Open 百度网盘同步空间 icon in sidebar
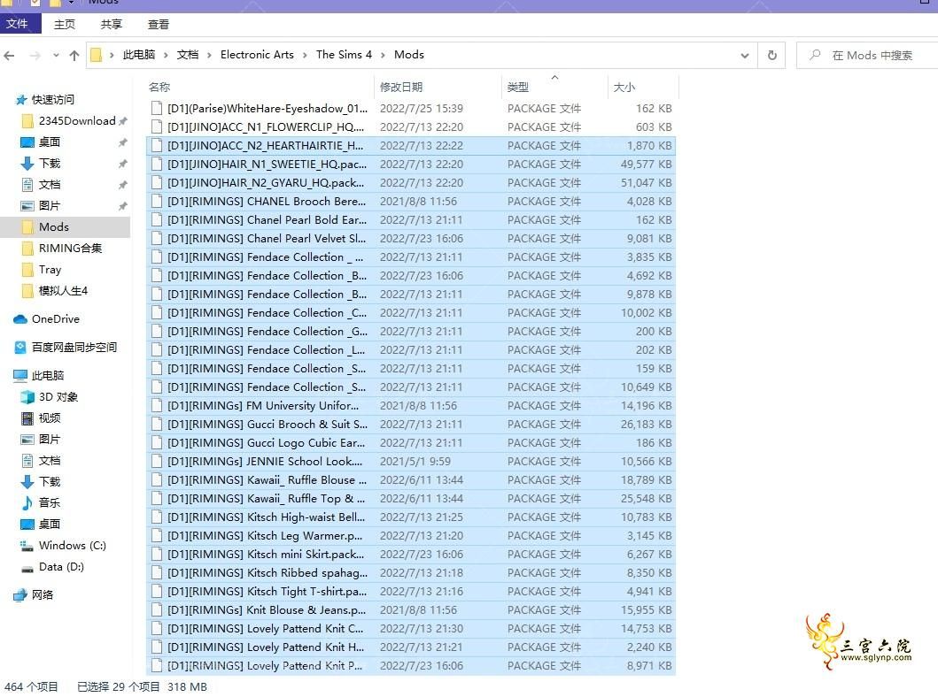The image size is (938, 697). tap(19, 347)
